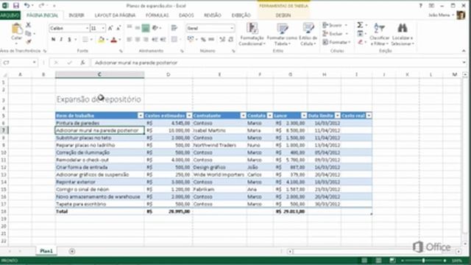Click Localizar e Selecionar button

tap(403, 34)
